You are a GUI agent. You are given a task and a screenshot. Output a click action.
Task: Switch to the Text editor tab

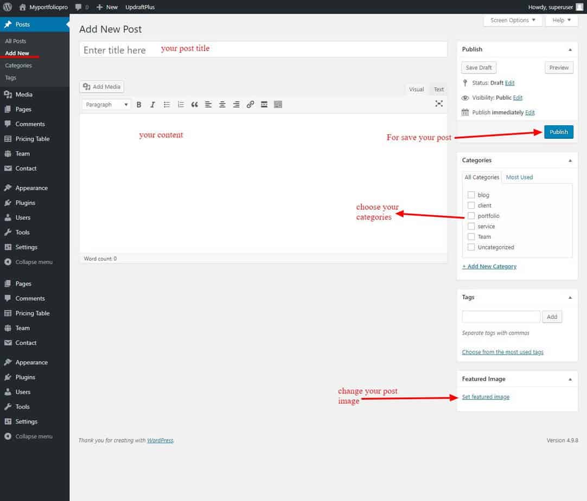point(439,89)
